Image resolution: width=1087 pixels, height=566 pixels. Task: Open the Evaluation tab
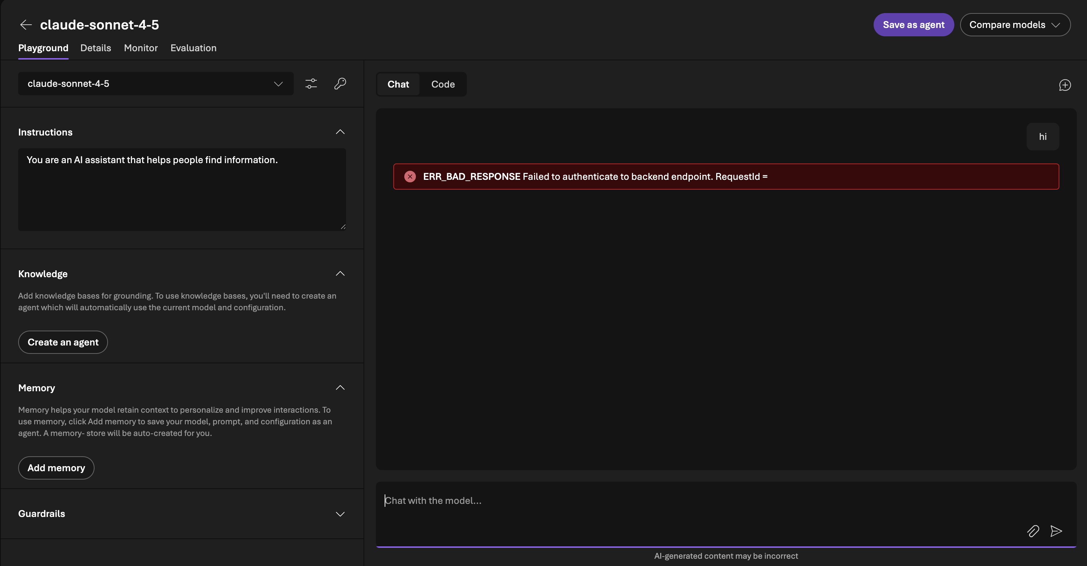[x=193, y=48]
